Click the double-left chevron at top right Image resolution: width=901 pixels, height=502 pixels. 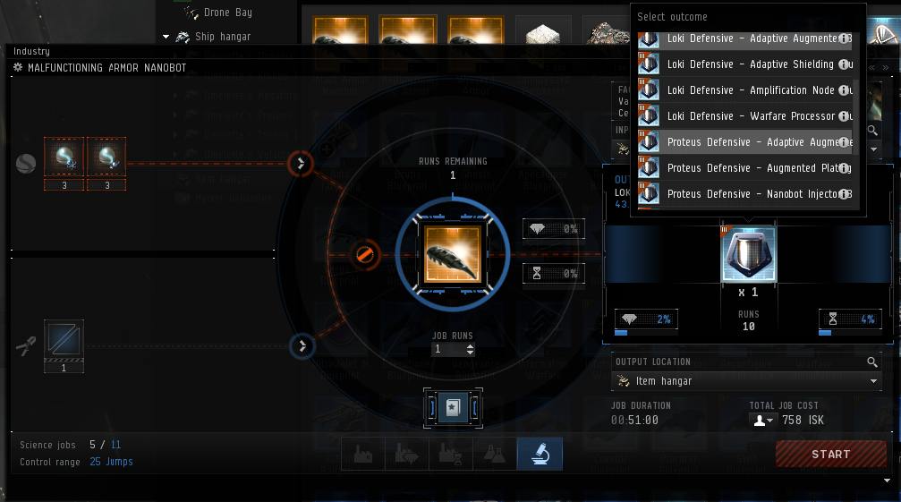pos(872,67)
